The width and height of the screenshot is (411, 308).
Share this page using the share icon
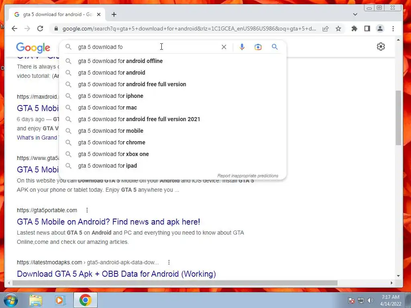[x=326, y=28]
